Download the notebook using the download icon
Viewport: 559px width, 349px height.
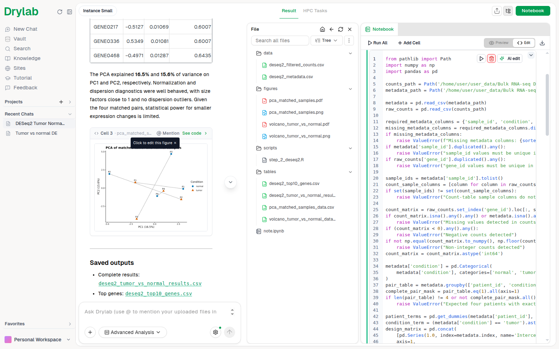point(542,43)
